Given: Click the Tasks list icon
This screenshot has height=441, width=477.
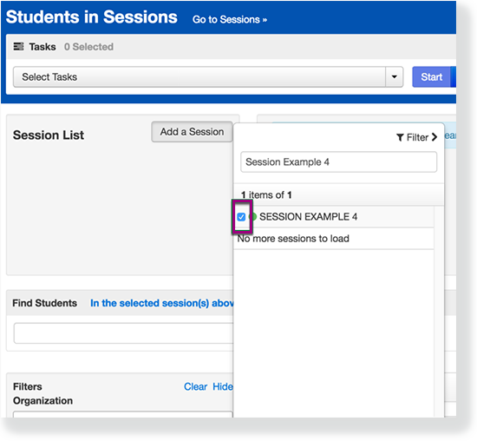Looking at the screenshot, I should (x=18, y=47).
